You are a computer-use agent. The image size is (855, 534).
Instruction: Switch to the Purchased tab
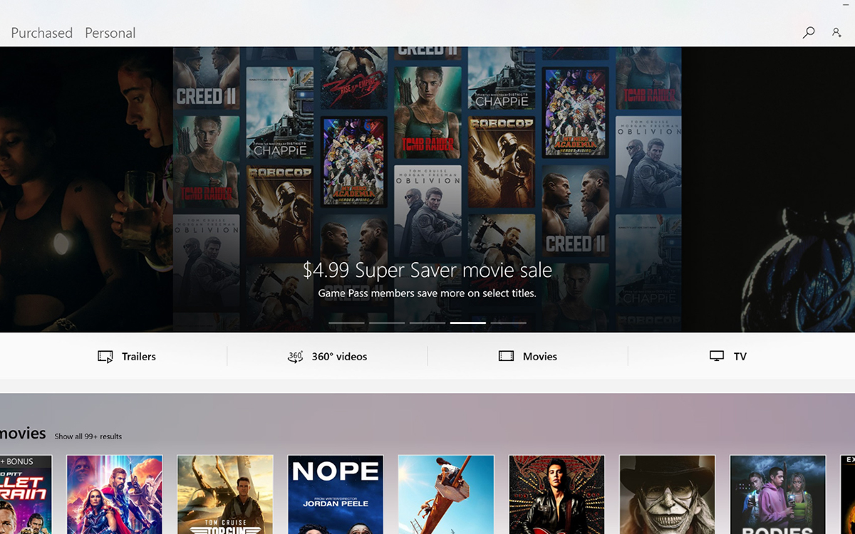pos(41,33)
